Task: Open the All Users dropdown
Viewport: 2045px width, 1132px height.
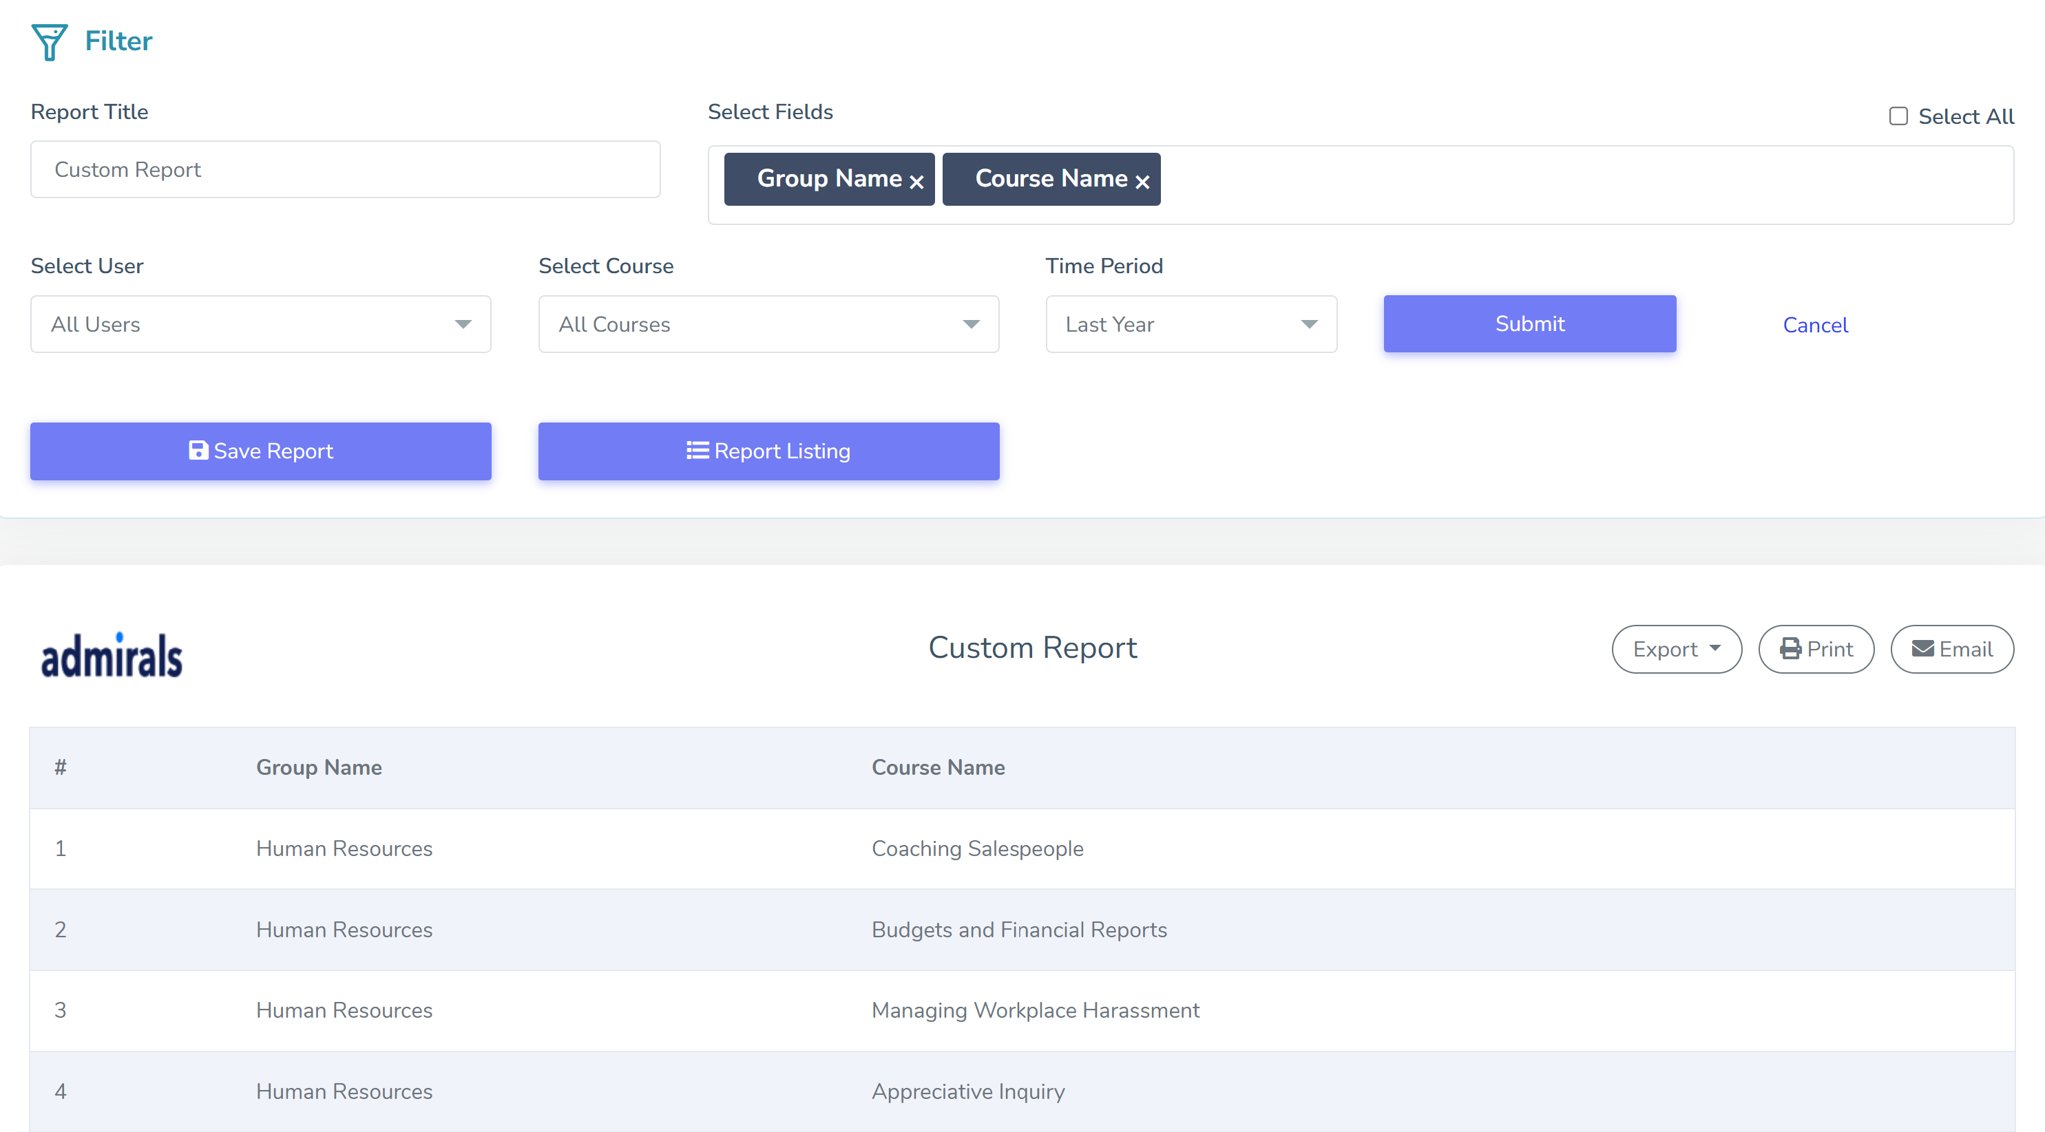Action: coord(260,324)
